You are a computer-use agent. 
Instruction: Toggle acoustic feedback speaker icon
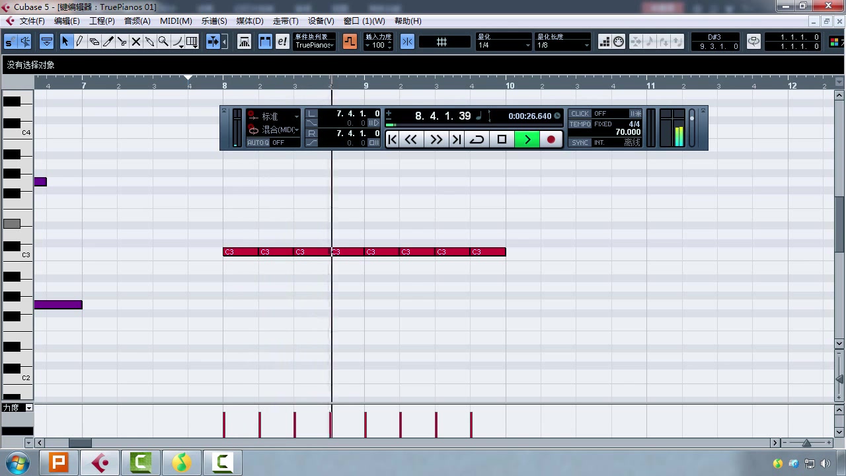(x=24, y=42)
